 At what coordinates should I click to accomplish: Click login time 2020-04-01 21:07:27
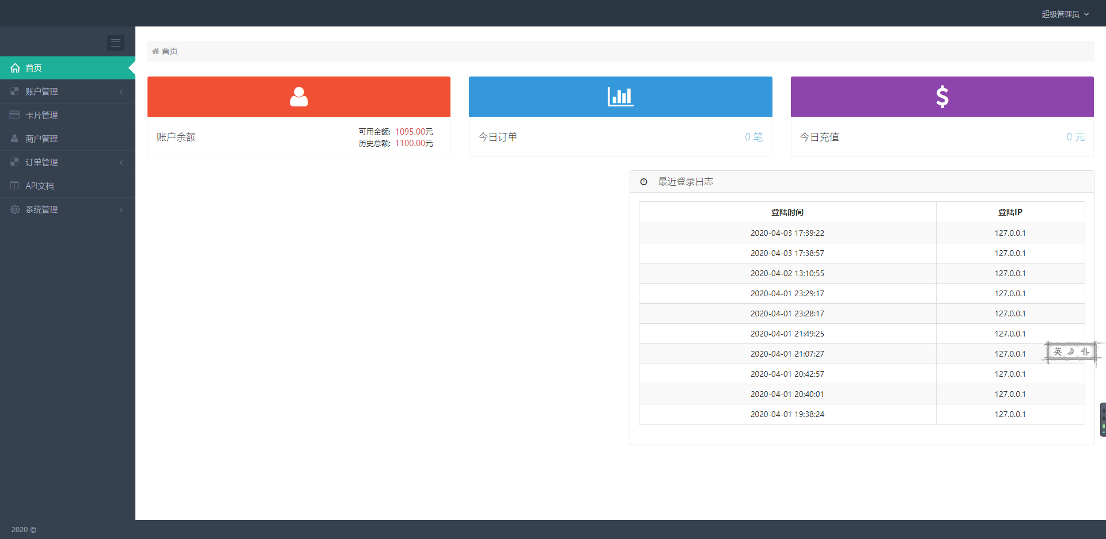click(x=787, y=354)
